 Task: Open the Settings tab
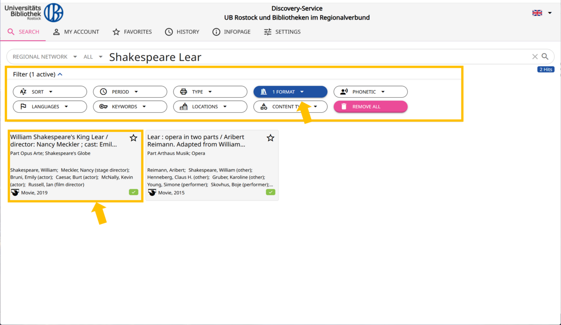(x=282, y=32)
